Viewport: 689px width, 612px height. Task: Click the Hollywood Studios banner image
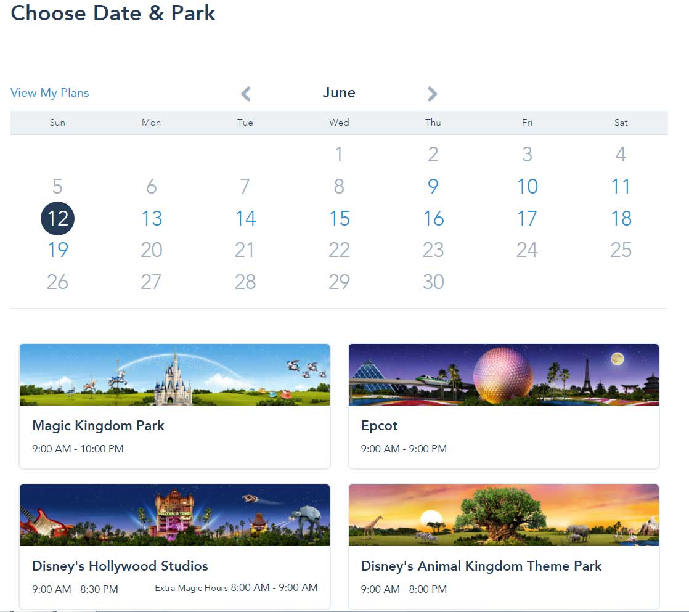pyautogui.click(x=174, y=515)
